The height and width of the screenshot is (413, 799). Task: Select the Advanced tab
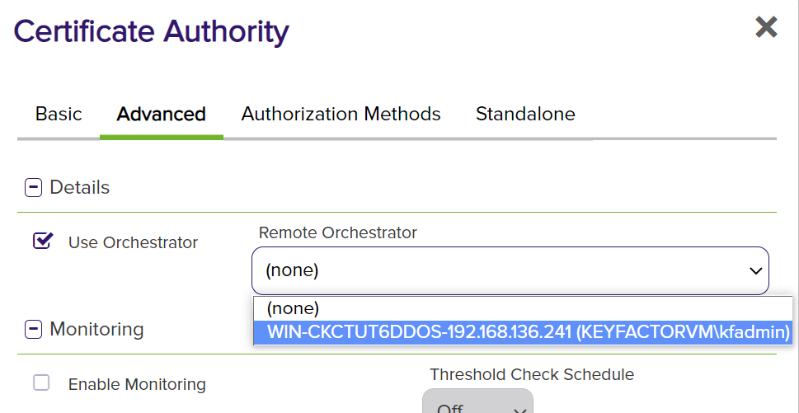[161, 114]
